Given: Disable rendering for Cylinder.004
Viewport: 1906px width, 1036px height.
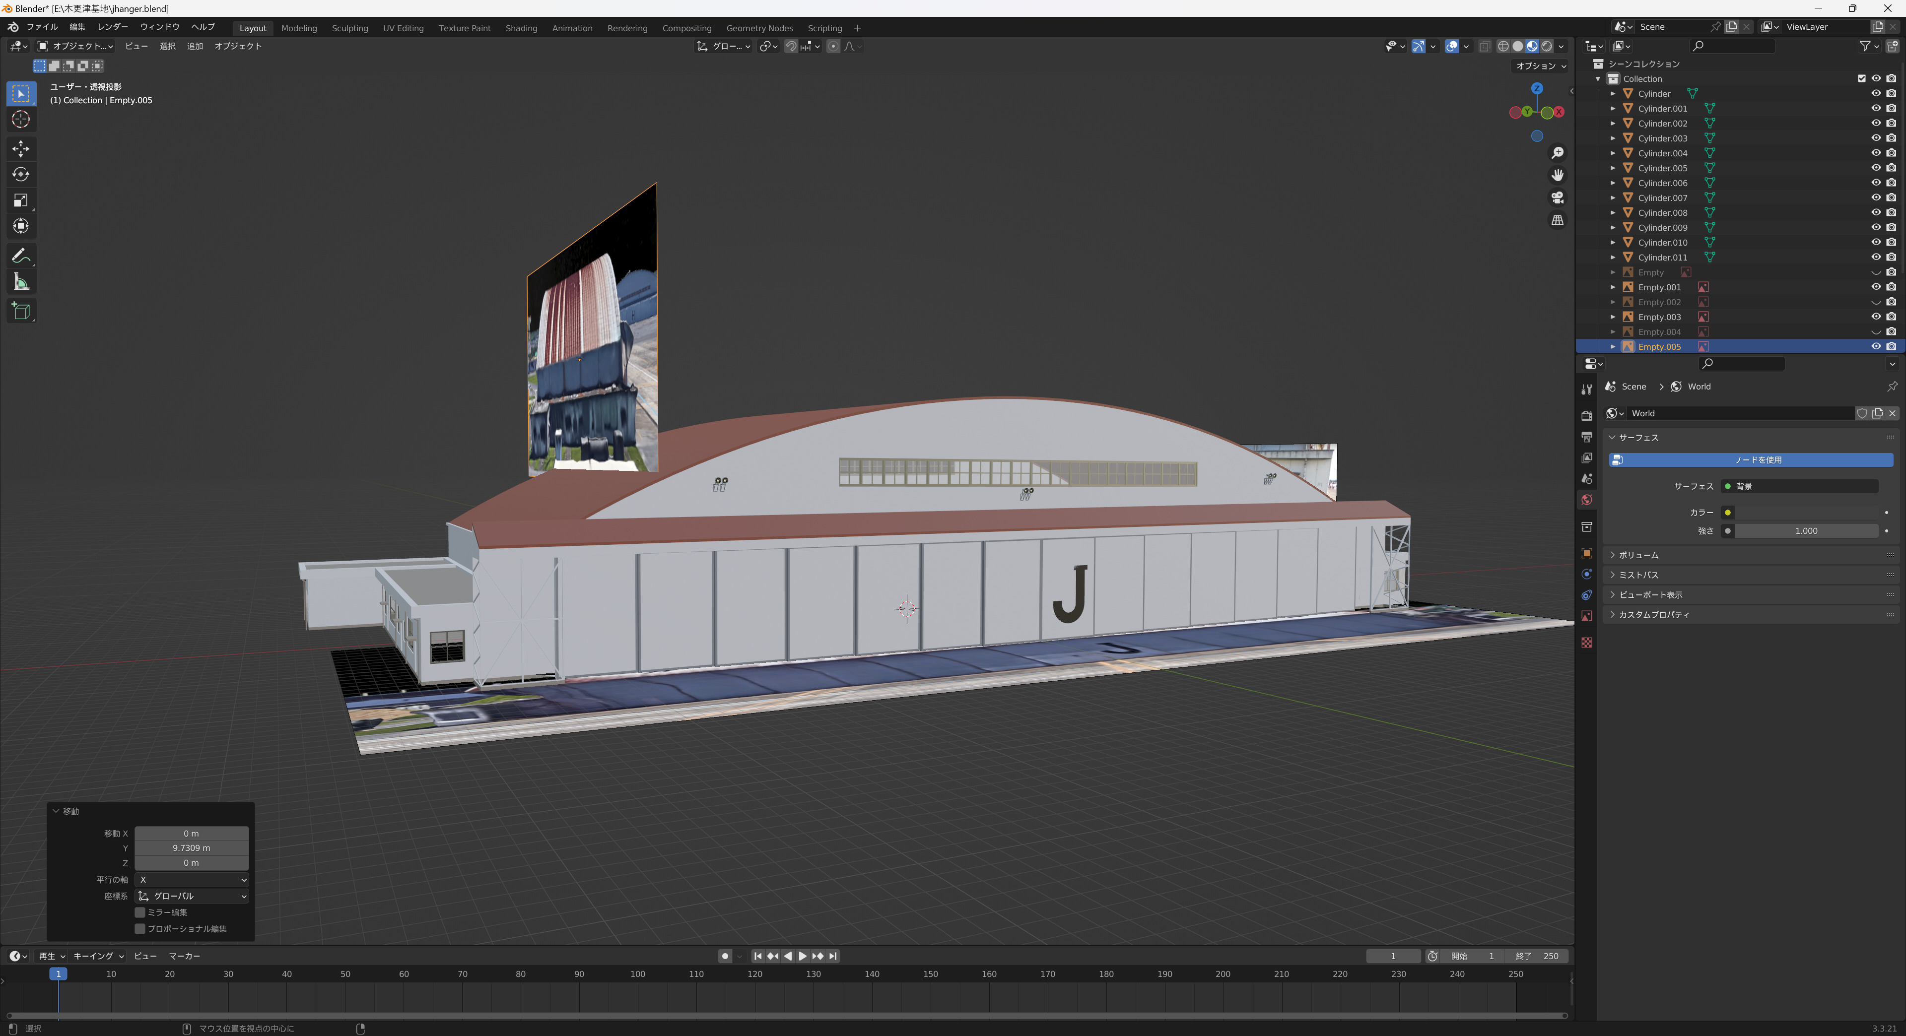Looking at the screenshot, I should (1891, 153).
